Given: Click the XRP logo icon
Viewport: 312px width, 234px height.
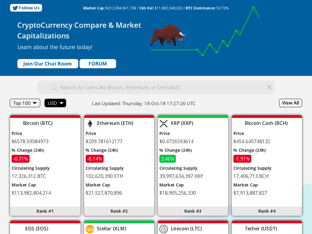Looking at the screenshot, I should tap(164, 123).
